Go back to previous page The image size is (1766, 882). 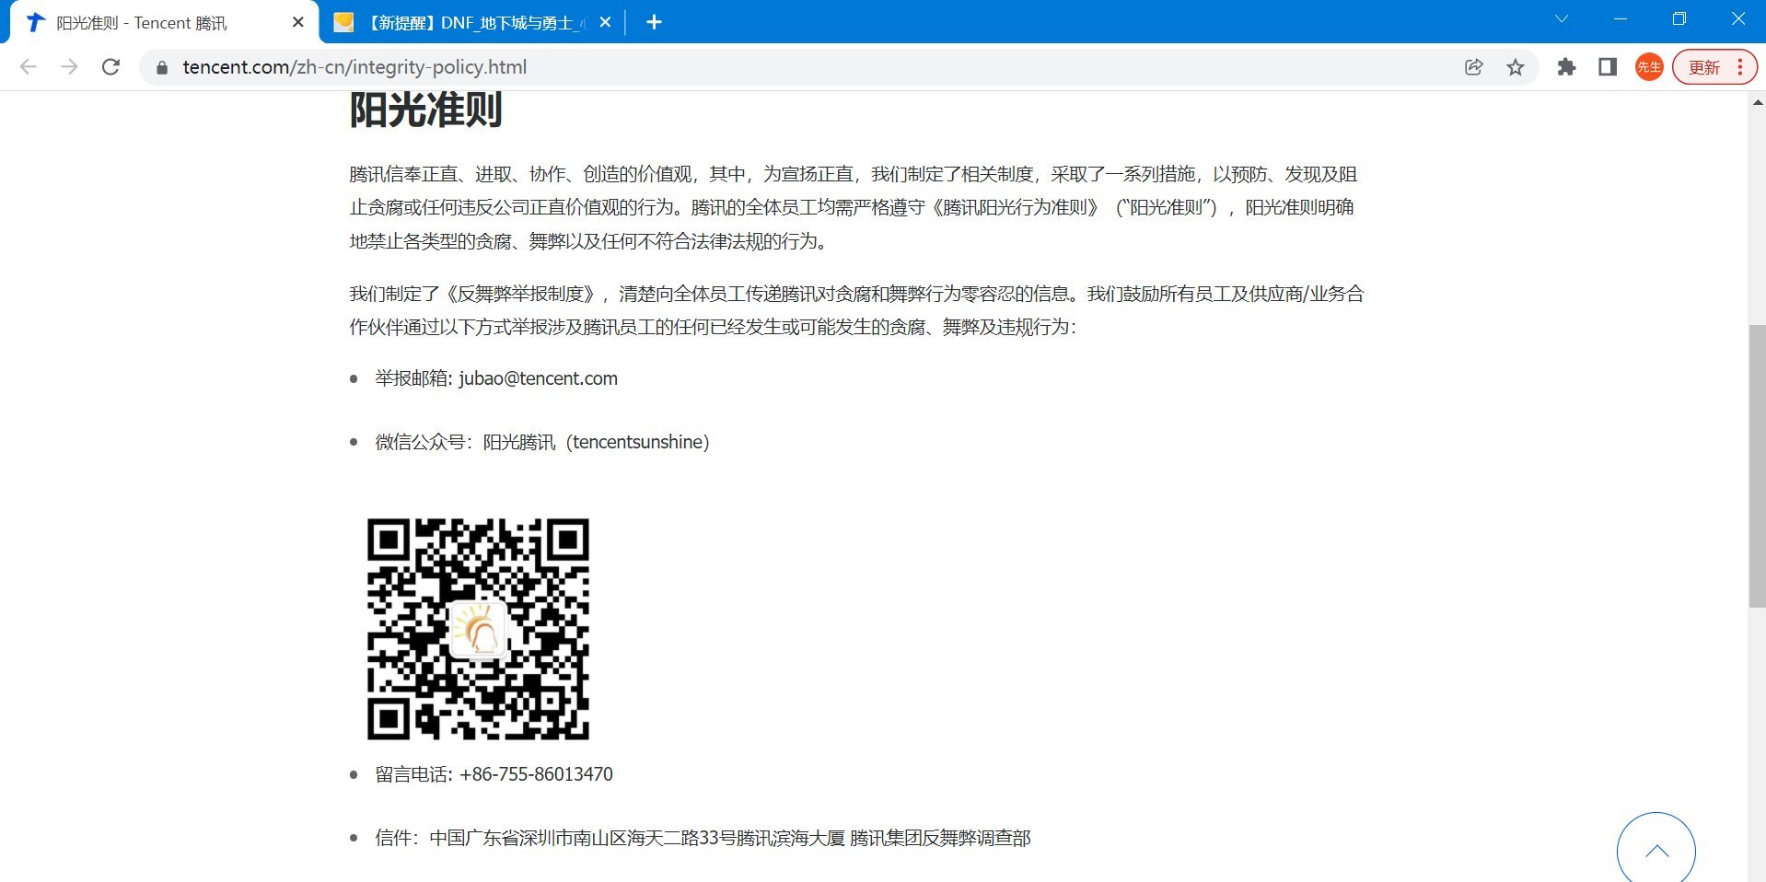tap(29, 67)
